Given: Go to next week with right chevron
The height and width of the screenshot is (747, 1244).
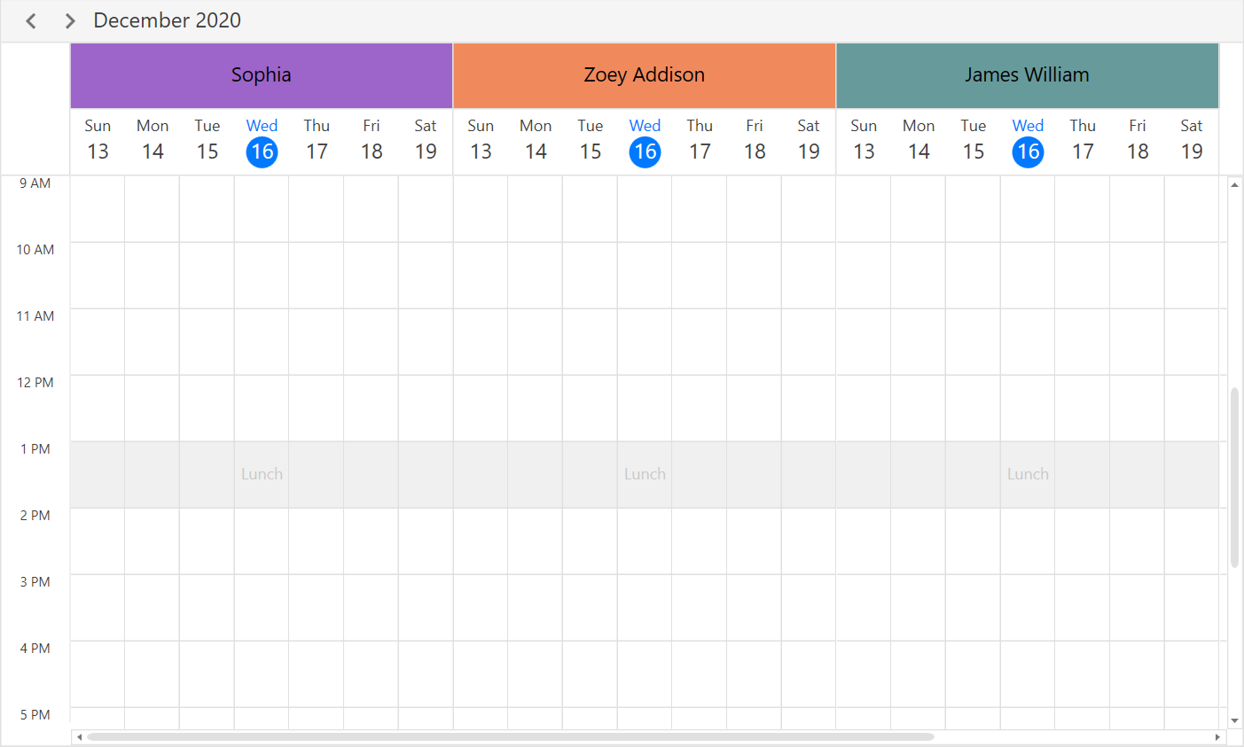Looking at the screenshot, I should (x=70, y=20).
